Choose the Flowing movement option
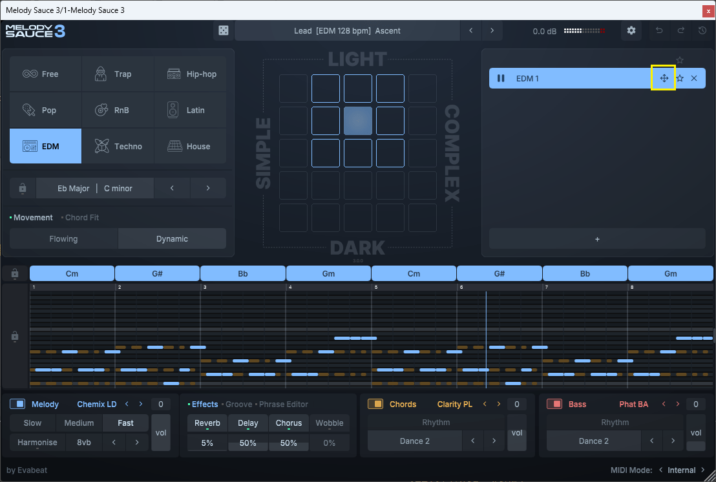716x482 pixels. point(63,238)
